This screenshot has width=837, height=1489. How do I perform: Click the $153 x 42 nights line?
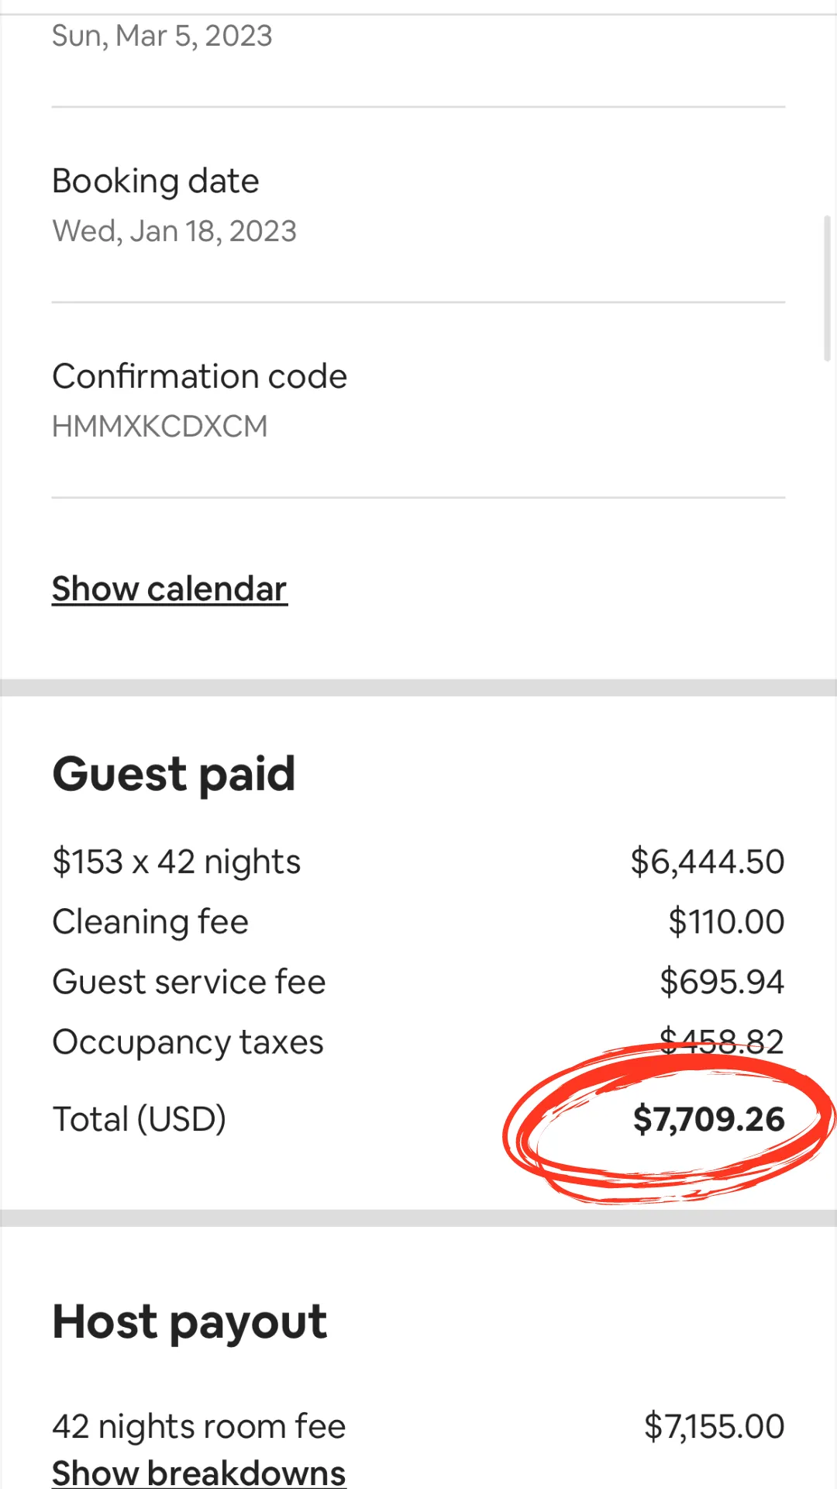click(x=176, y=862)
